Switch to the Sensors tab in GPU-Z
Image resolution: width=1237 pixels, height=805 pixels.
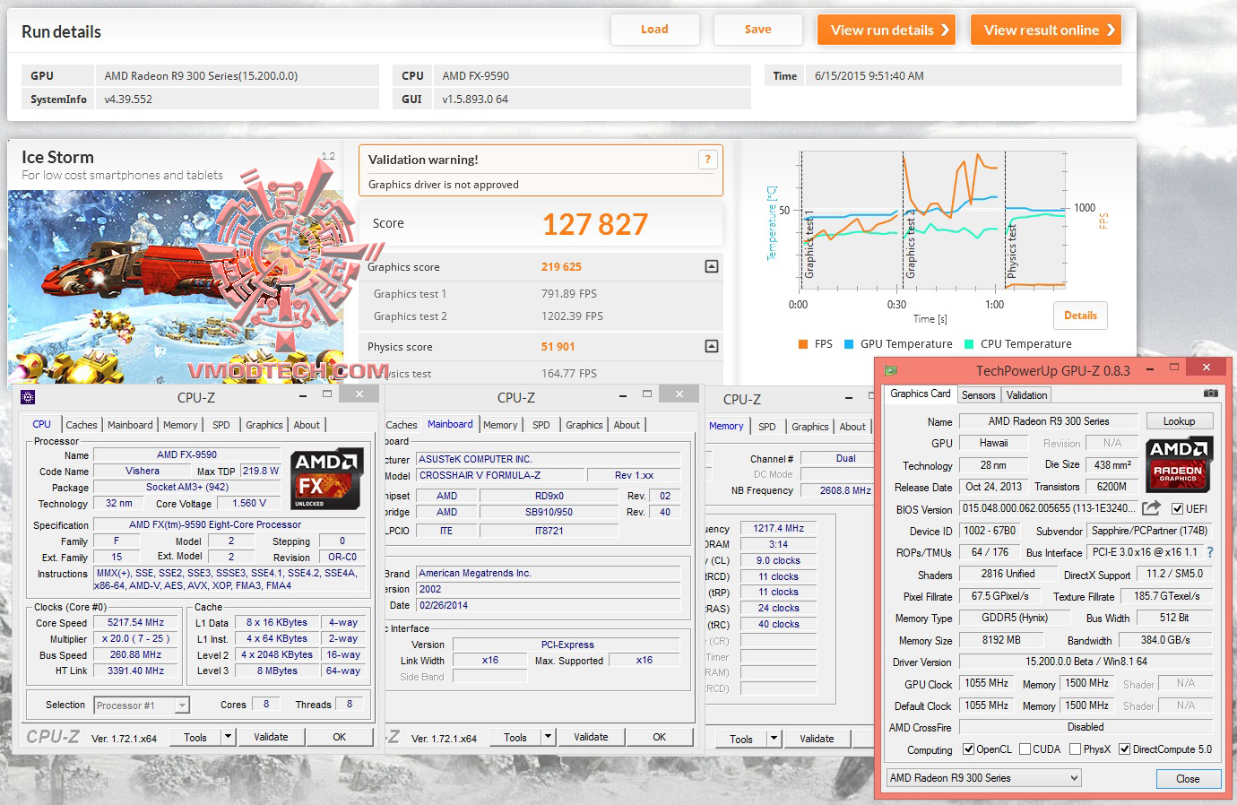[978, 394]
